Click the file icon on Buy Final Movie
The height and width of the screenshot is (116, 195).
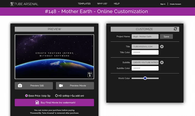point(37,102)
